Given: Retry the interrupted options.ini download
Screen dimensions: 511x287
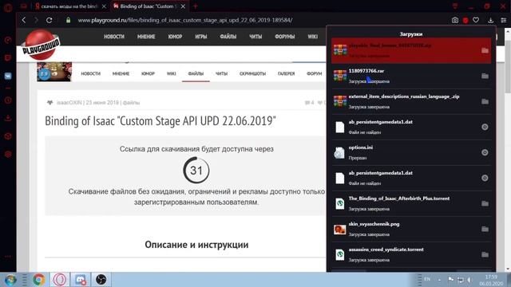Looking at the screenshot, I should tap(485, 152).
